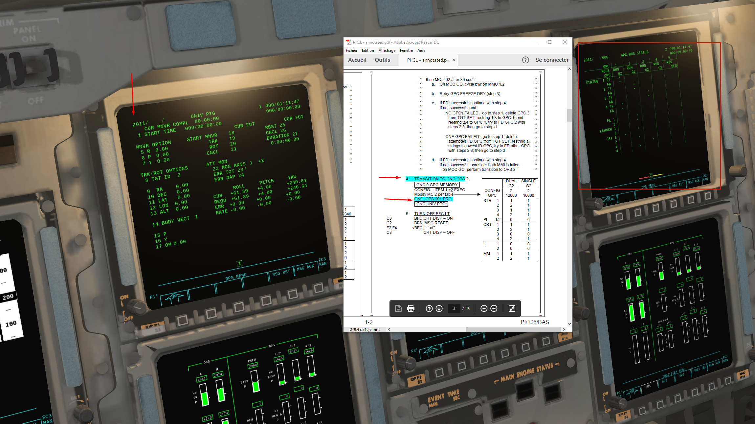The width and height of the screenshot is (755, 424).
Task: Click the PDF horizontal scrollbar right arrow
Action: [x=564, y=329]
